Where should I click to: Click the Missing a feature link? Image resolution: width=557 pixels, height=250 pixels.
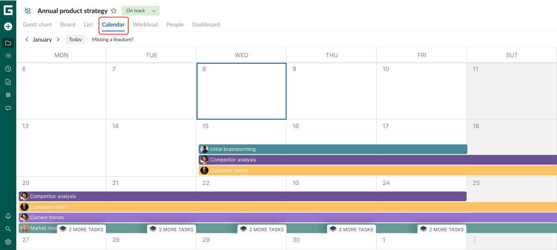tap(113, 39)
